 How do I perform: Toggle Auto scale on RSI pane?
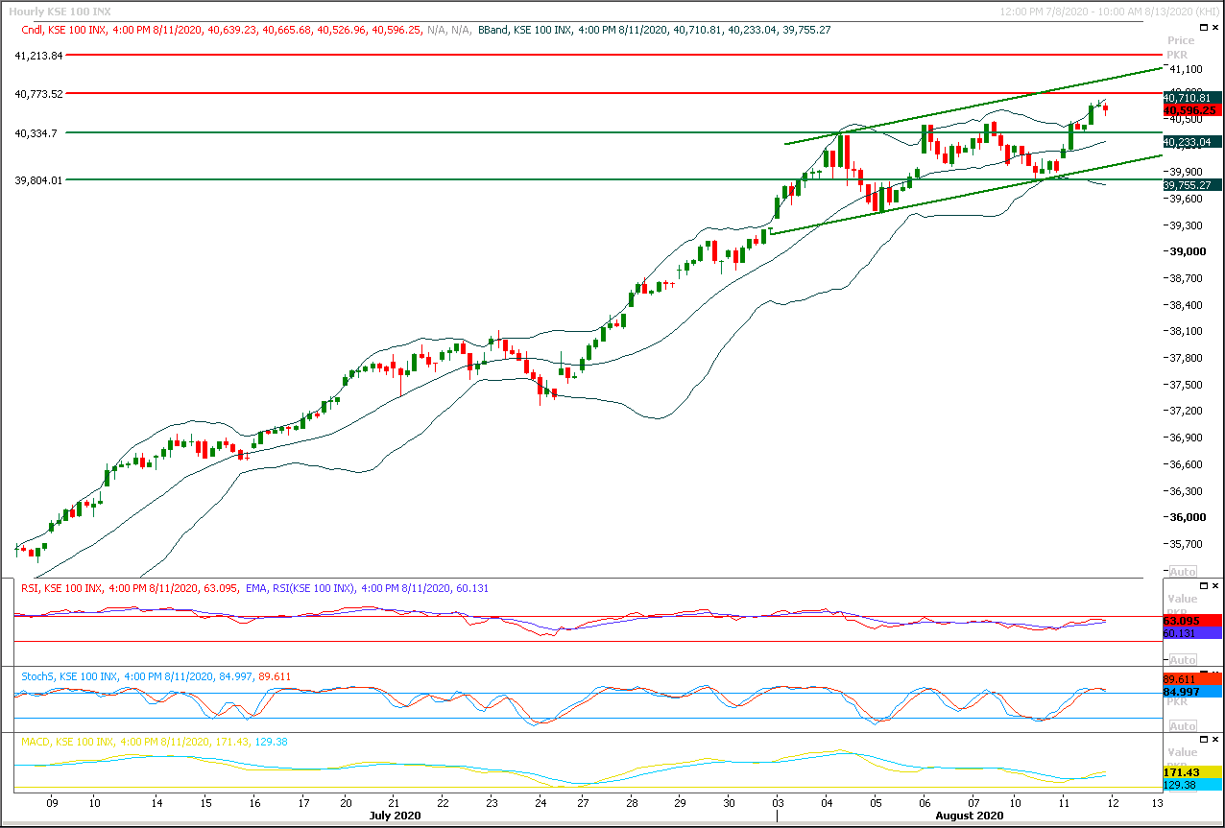1182,660
